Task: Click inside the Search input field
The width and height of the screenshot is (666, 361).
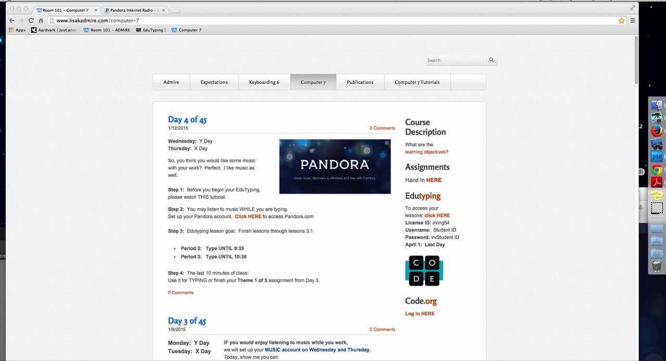Action: (455, 60)
